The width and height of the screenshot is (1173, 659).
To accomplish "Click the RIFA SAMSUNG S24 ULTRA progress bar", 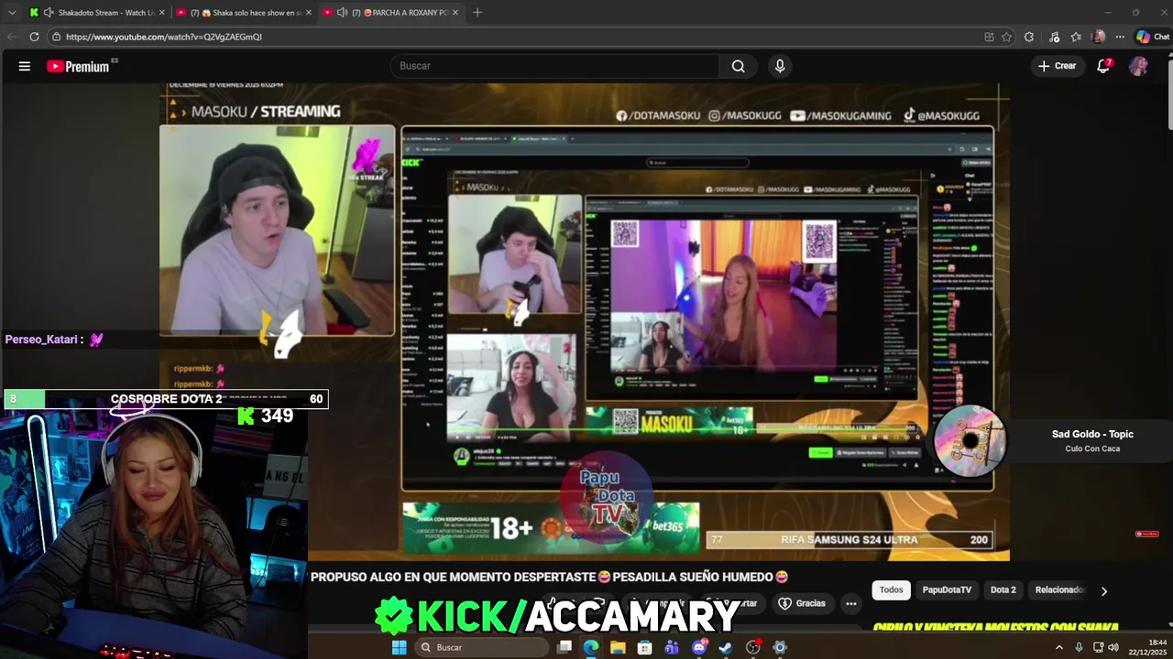I will click(x=850, y=540).
